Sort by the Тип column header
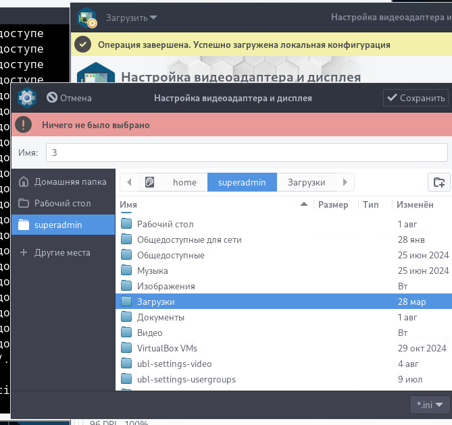 point(370,204)
